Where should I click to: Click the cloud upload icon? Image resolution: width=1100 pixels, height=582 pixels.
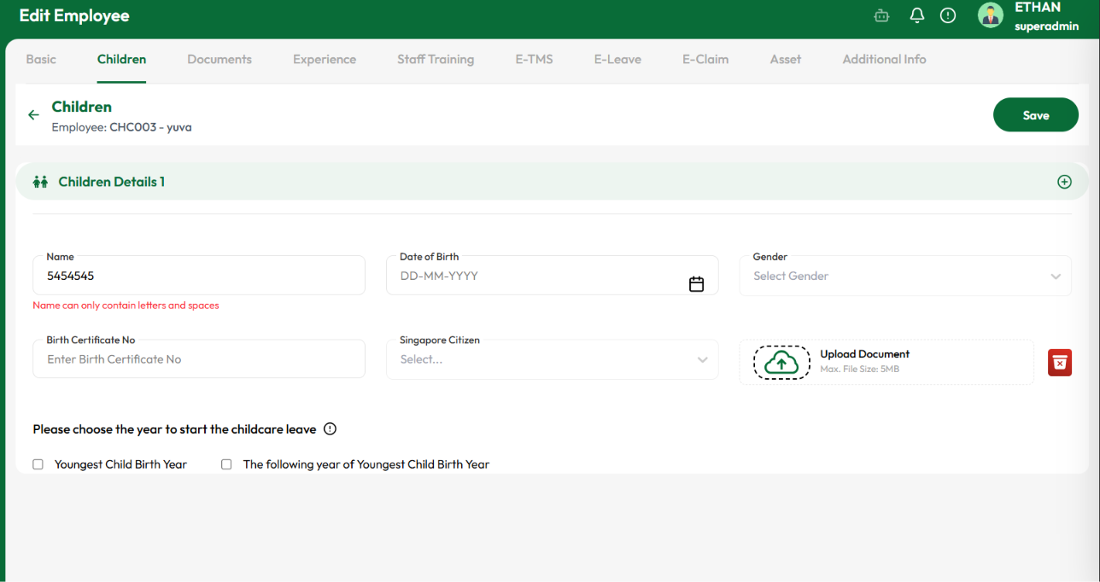tap(781, 363)
